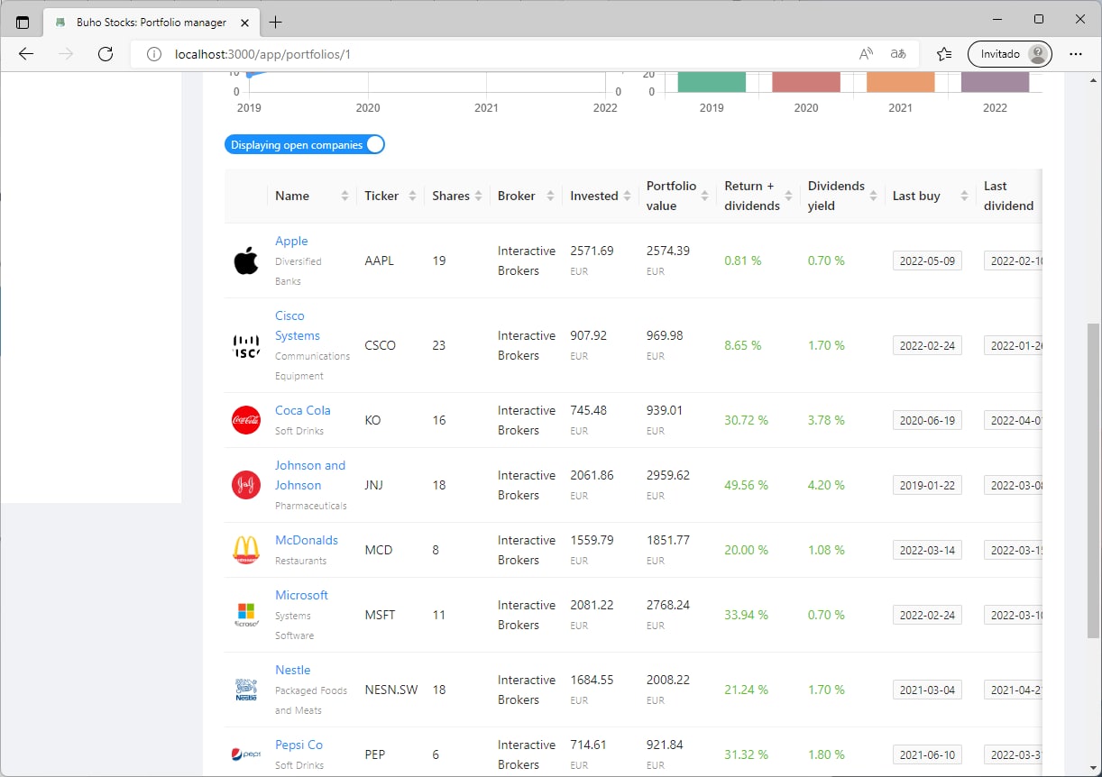Sort by Dividends yield column

(842, 196)
